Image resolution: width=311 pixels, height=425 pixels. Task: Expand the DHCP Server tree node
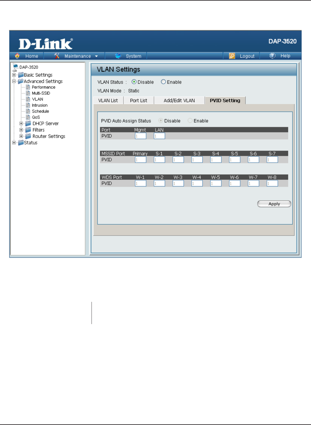[21, 123]
